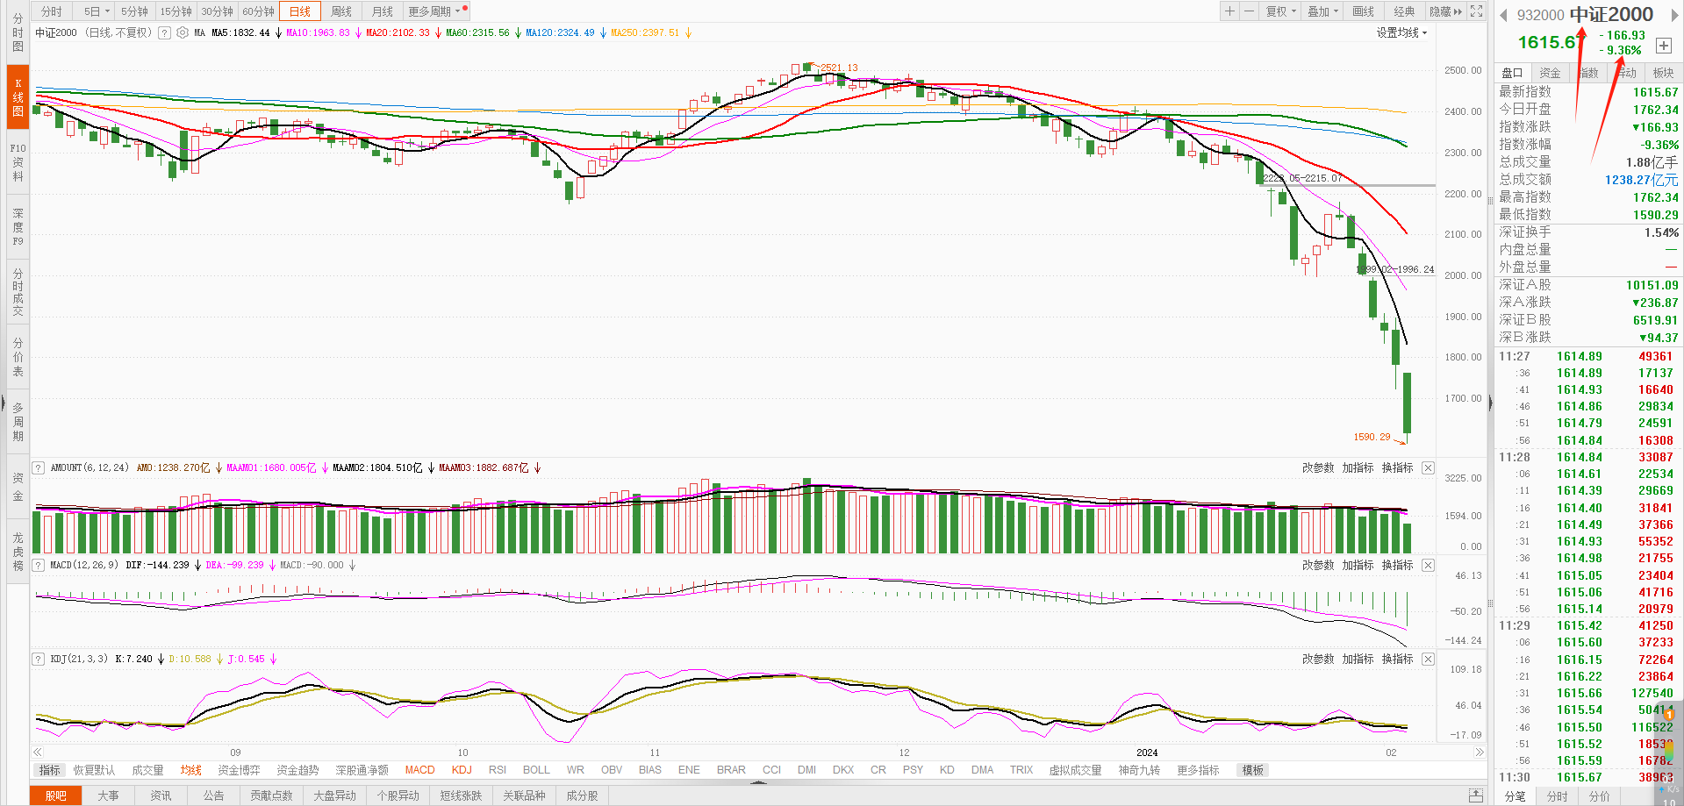Click the zoom-in plus button above the chart
The image size is (1684, 806).
[x=1229, y=11]
